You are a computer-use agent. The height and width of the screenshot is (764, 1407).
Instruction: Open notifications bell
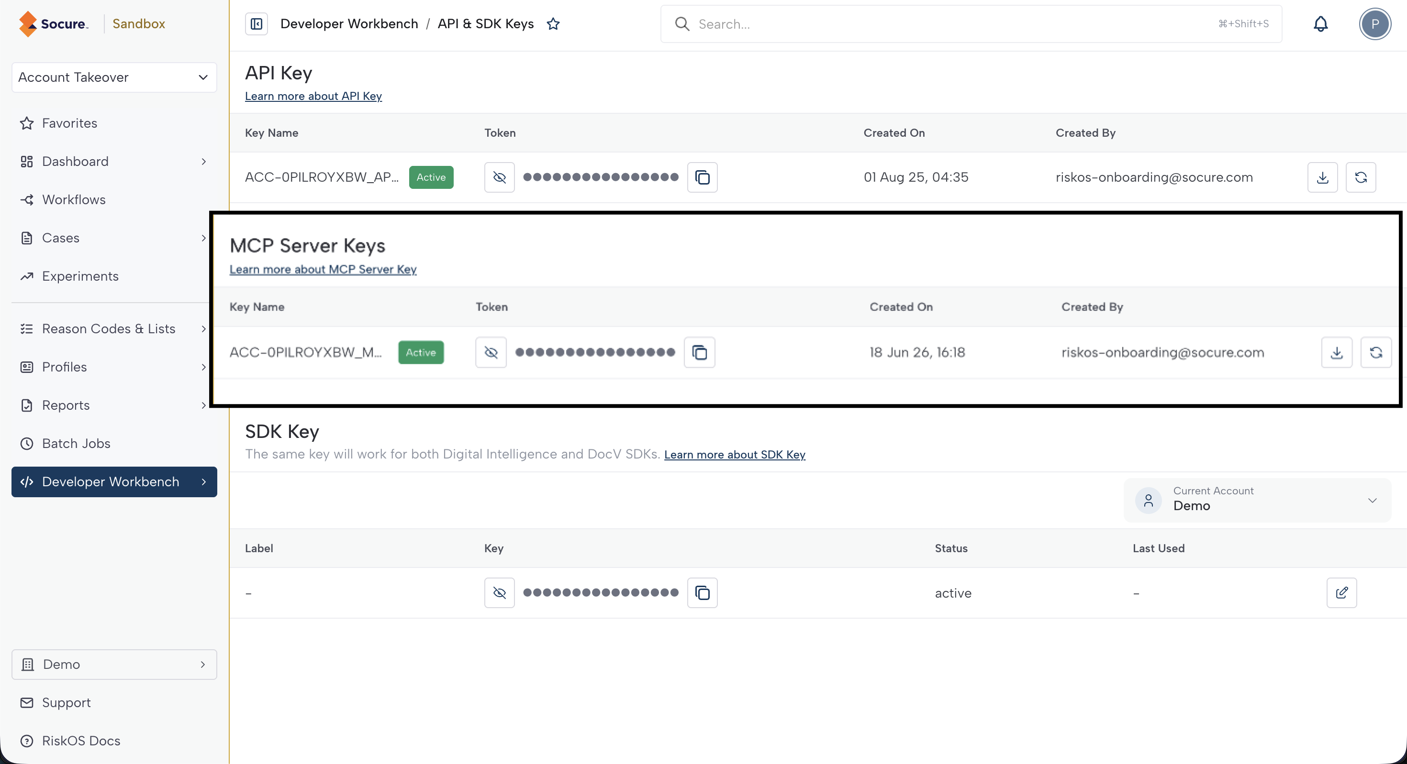pos(1320,23)
